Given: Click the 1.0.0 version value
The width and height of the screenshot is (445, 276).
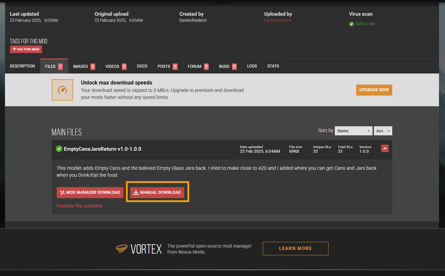Looking at the screenshot, I should click(364, 151).
